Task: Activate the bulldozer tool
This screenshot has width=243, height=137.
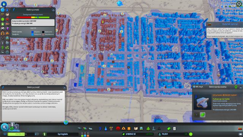Action: click(x=240, y=129)
